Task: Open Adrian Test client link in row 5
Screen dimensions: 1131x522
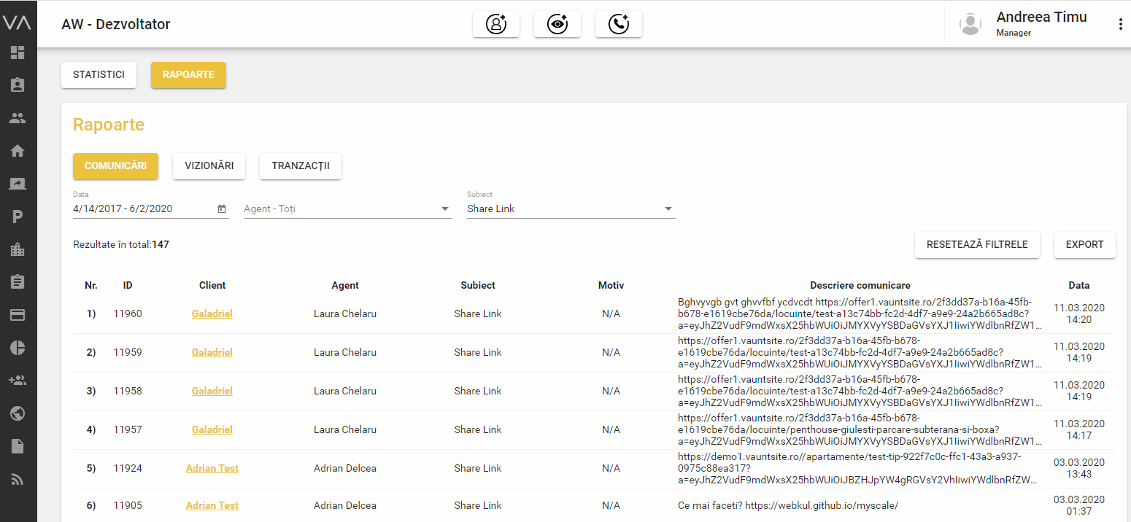Action: [212, 468]
